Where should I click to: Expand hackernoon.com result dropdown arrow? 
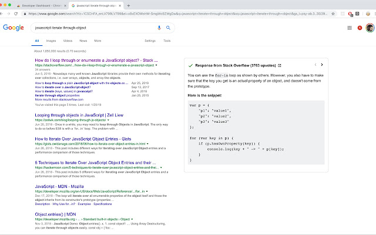(x=161, y=167)
